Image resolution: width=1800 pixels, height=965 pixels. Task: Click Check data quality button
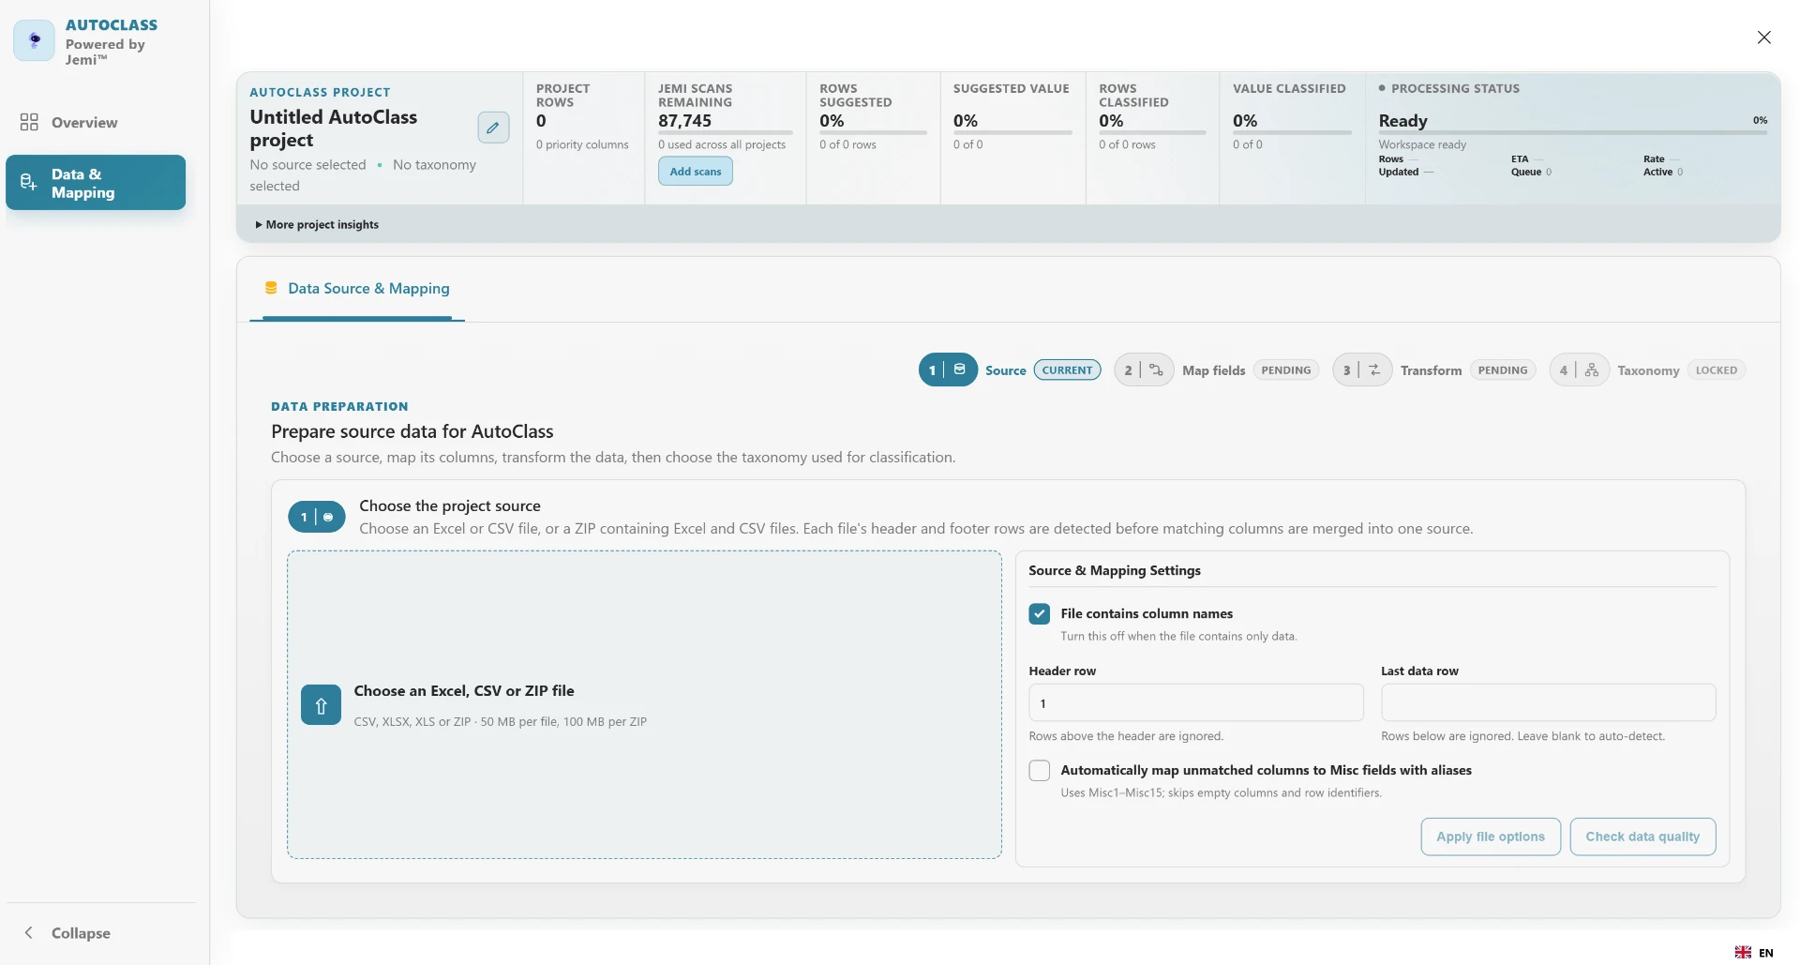pyautogui.click(x=1642, y=837)
